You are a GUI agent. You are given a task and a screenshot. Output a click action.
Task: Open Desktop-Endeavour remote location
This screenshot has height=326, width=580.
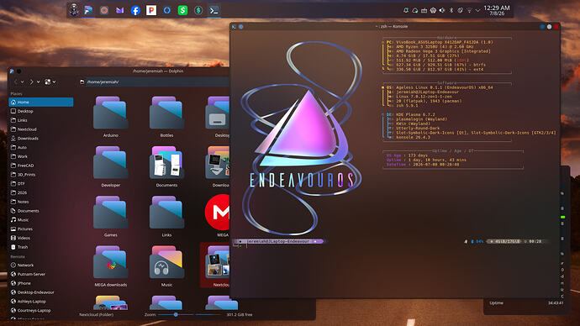(x=40, y=292)
